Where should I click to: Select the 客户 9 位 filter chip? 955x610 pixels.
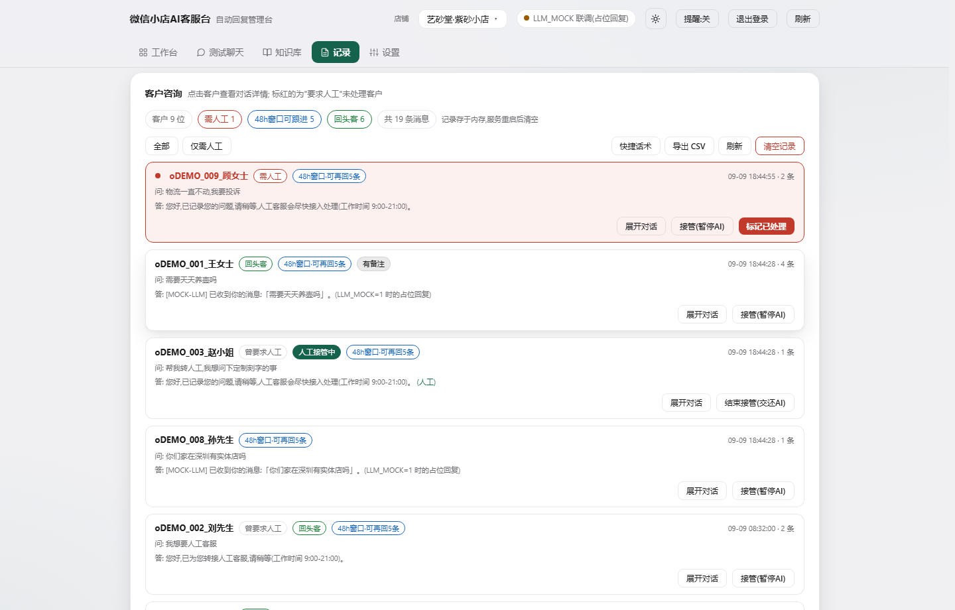(x=168, y=119)
